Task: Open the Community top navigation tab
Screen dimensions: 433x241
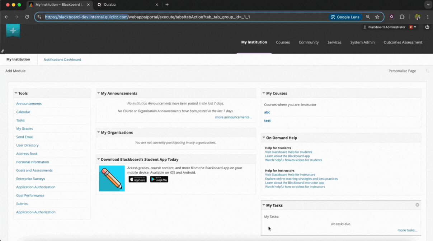Action: [309, 42]
